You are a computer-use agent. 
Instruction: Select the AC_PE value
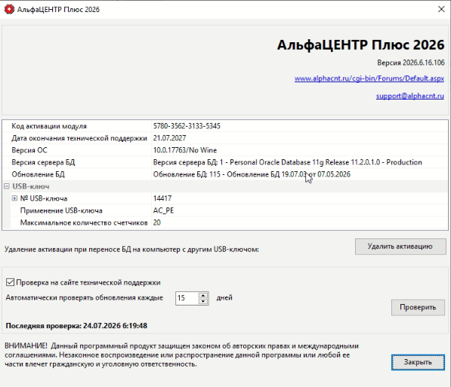(x=163, y=210)
